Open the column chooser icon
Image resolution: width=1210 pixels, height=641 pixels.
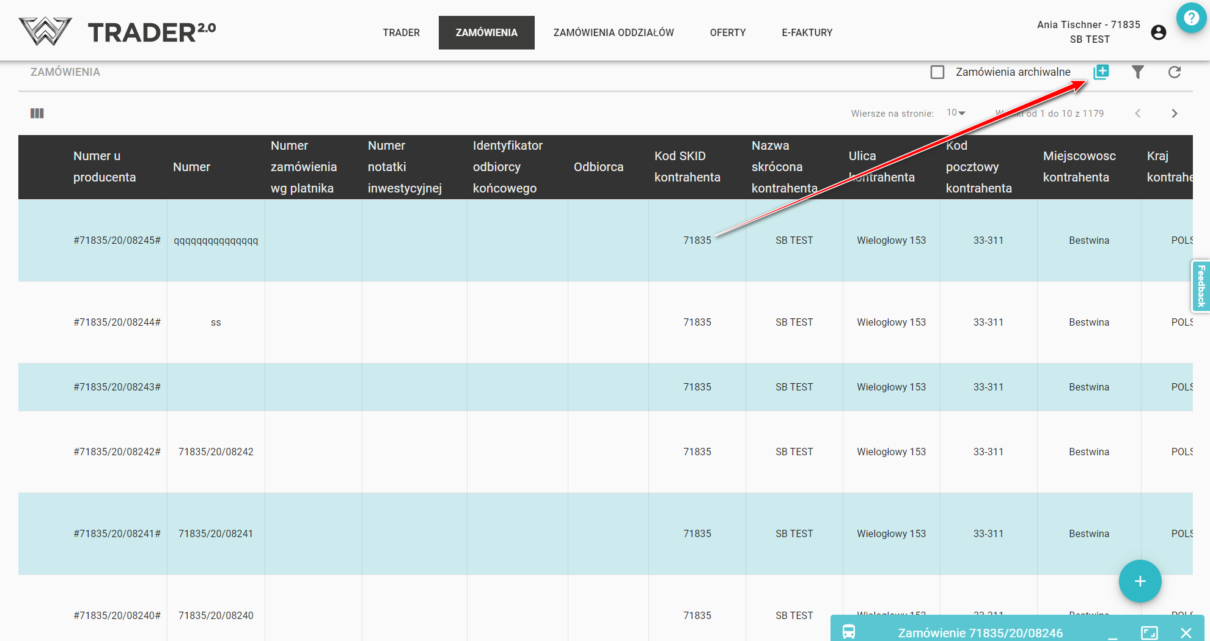click(37, 113)
